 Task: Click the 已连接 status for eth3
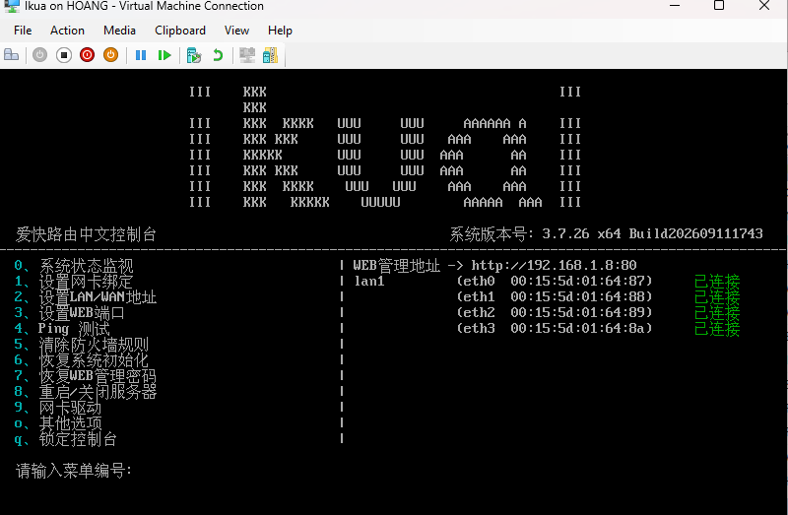coord(717,329)
